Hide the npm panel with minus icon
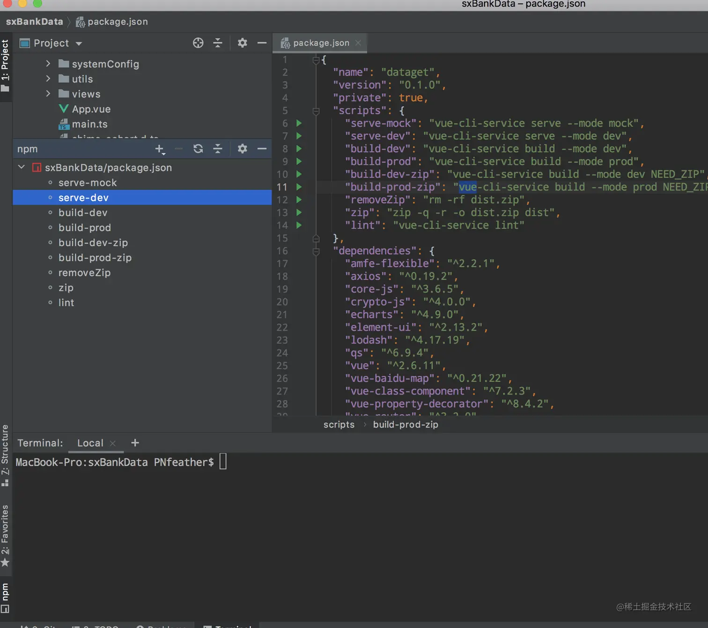Screen dimensions: 708x628 [262, 149]
